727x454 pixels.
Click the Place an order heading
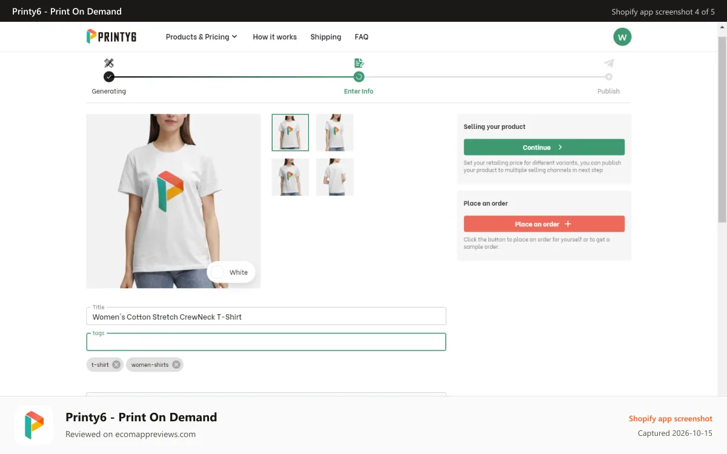pyautogui.click(x=486, y=203)
